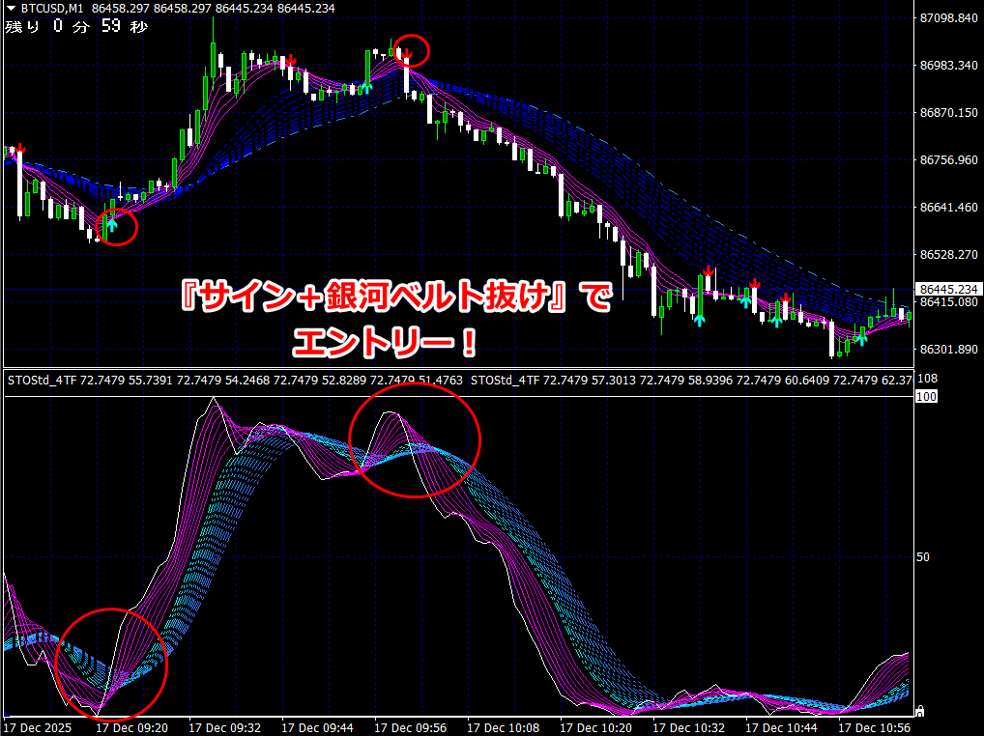Click the 17 Dec 10:08 time label
Screen dimensions: 984x736
coord(504,728)
